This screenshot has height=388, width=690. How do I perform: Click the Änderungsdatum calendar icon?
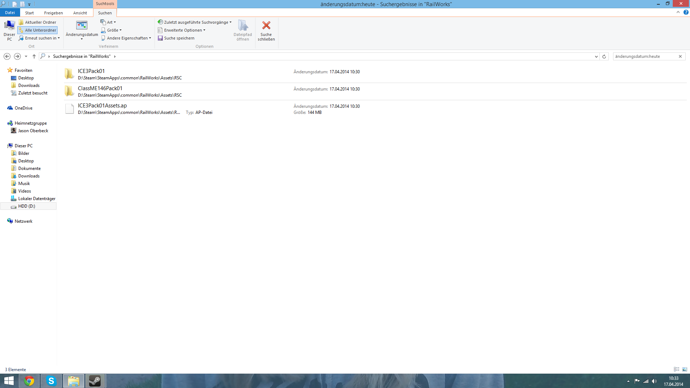tap(82, 26)
